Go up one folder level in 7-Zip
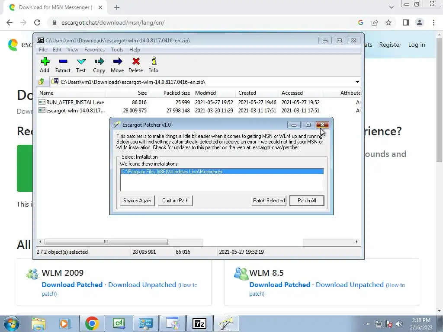443x332 pixels. coord(42,82)
